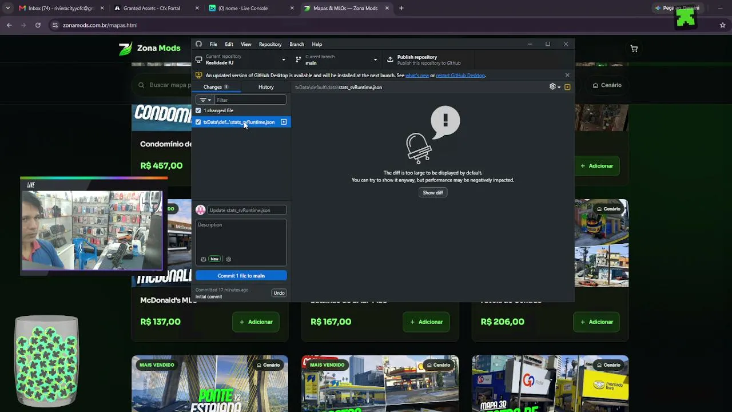This screenshot has height=412, width=732.
Task: Switch to the Granted Assets - Cfx Portal tab
Action: [152, 9]
